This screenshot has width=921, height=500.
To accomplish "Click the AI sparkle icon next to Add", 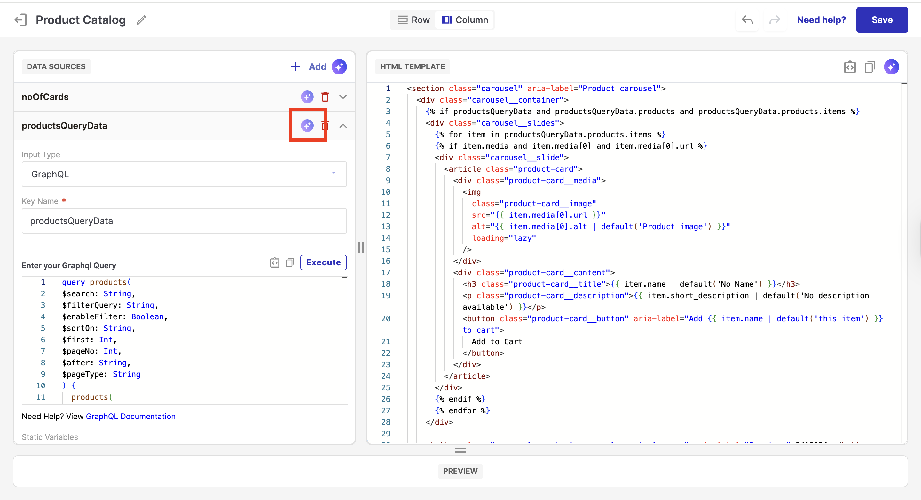I will click(x=339, y=67).
